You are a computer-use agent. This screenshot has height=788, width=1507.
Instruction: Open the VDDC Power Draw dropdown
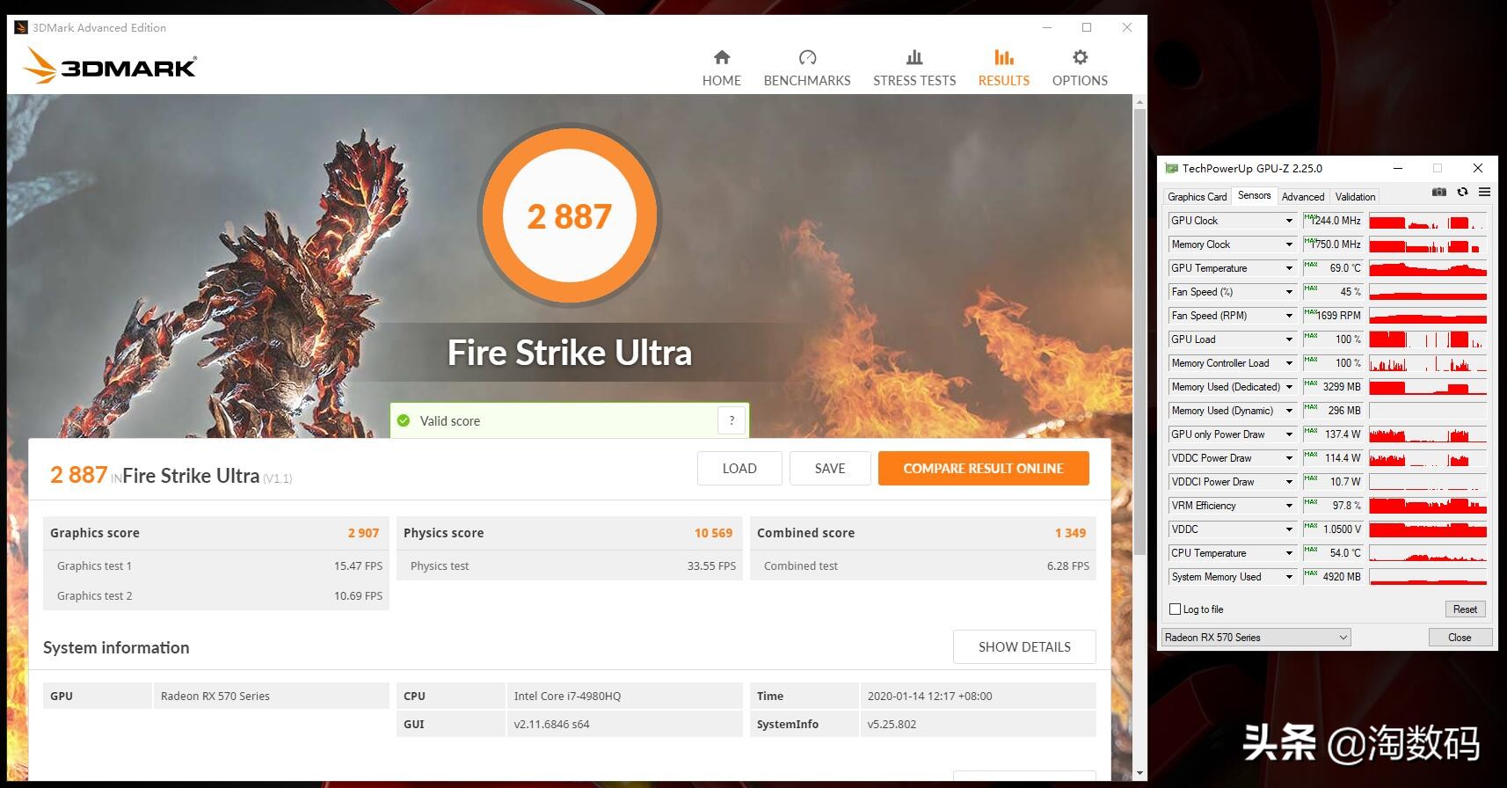click(1289, 458)
